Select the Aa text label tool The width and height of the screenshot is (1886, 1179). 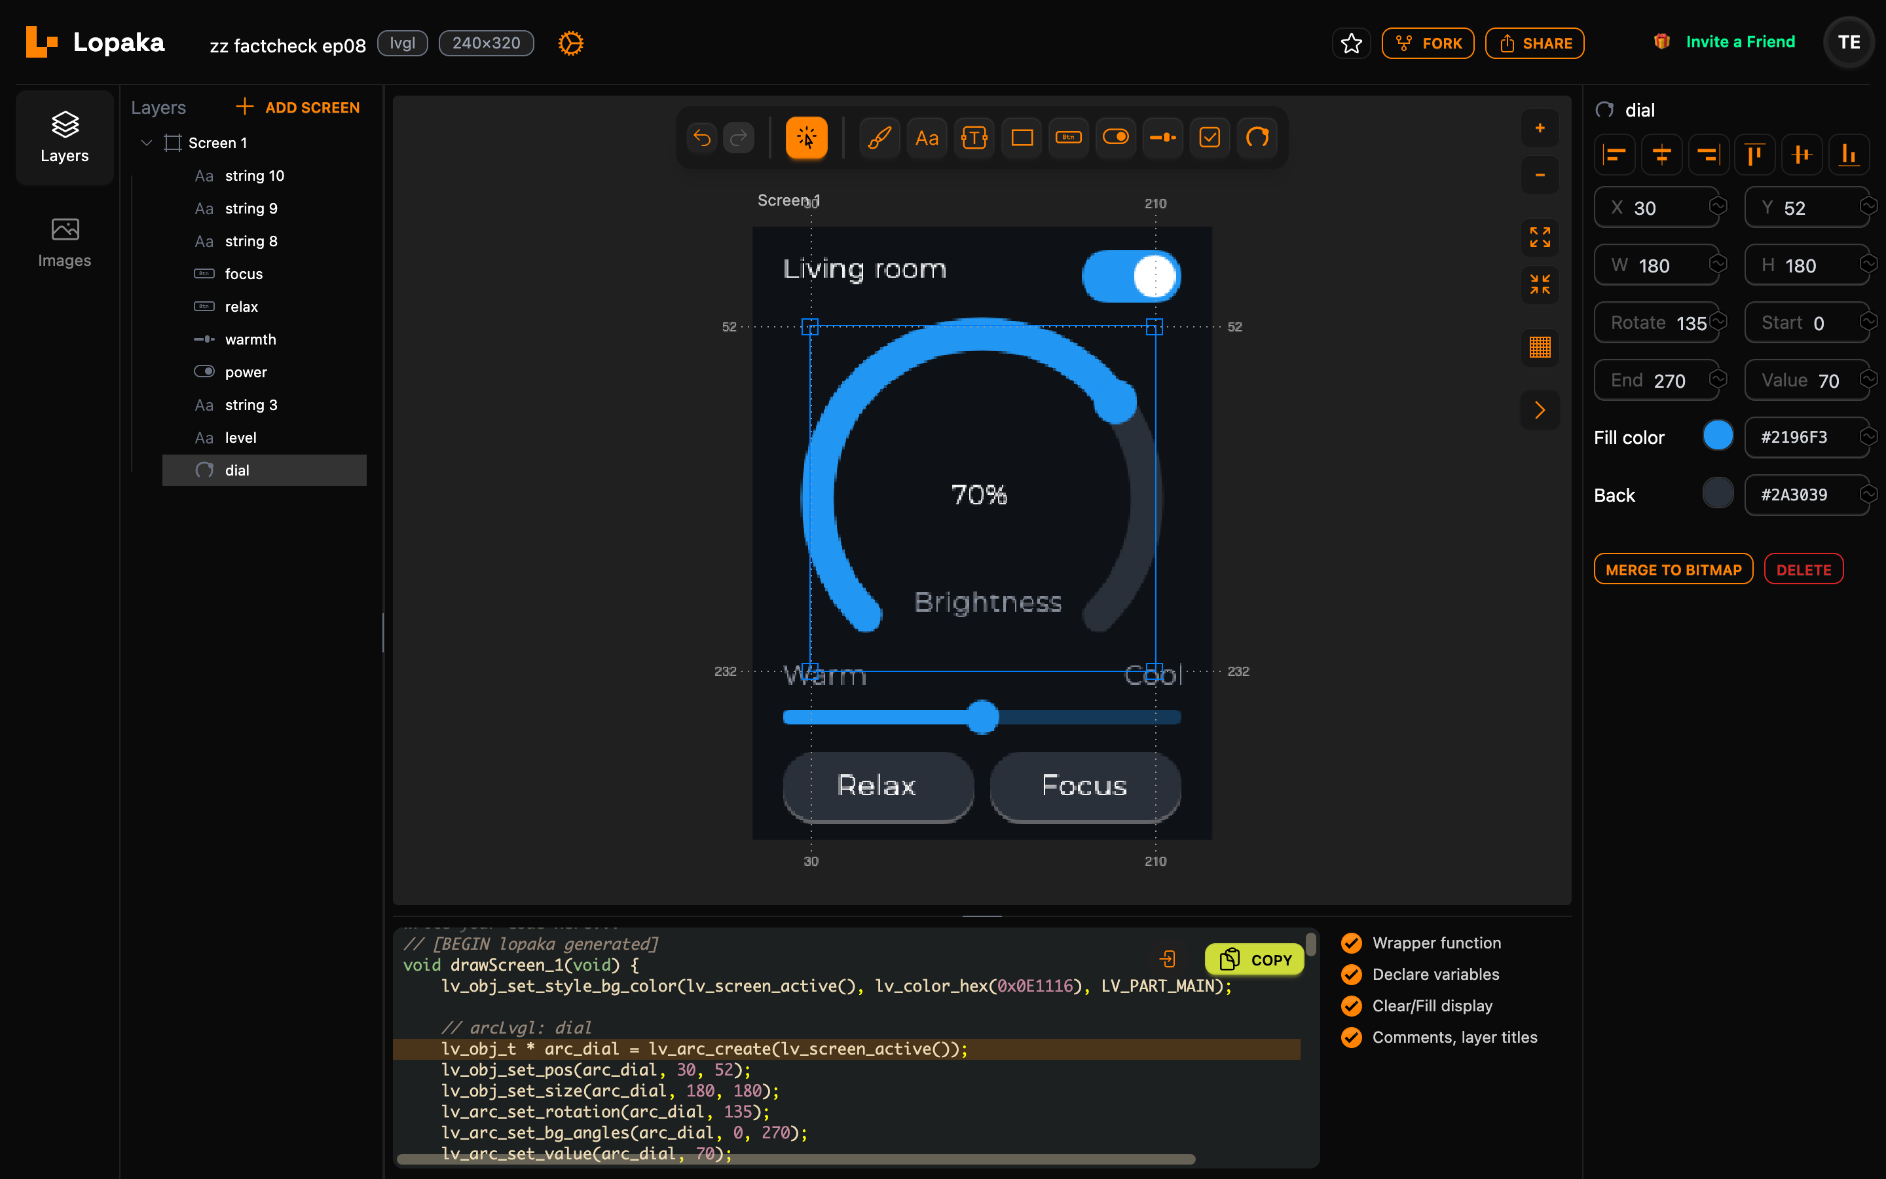pyautogui.click(x=927, y=138)
